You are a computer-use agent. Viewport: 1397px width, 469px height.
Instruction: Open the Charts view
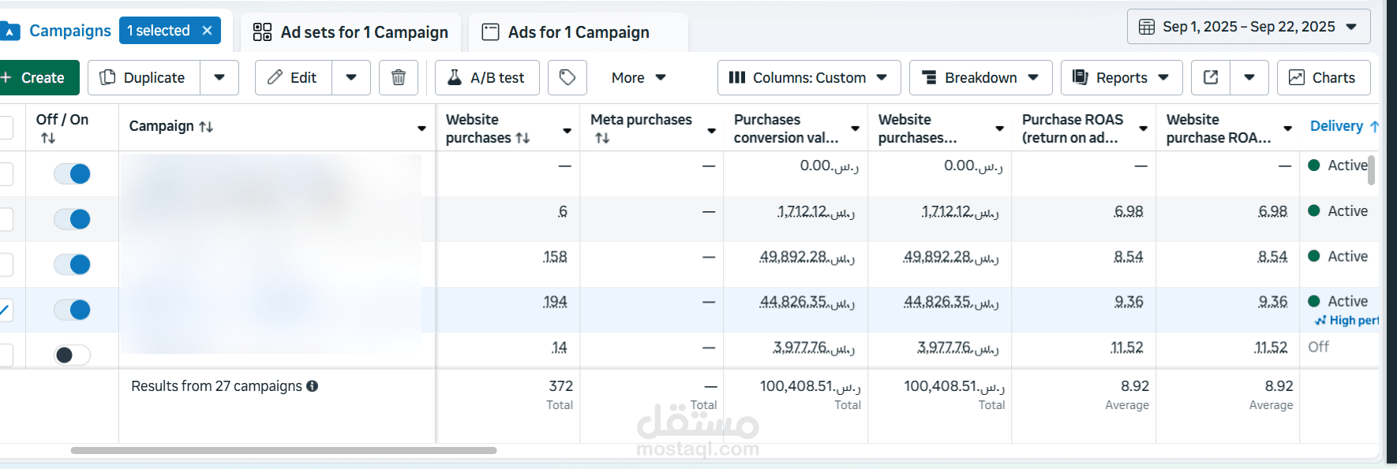[x=1324, y=77]
